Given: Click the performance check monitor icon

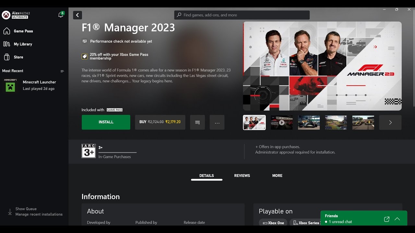Looking at the screenshot, I should [x=85, y=41].
